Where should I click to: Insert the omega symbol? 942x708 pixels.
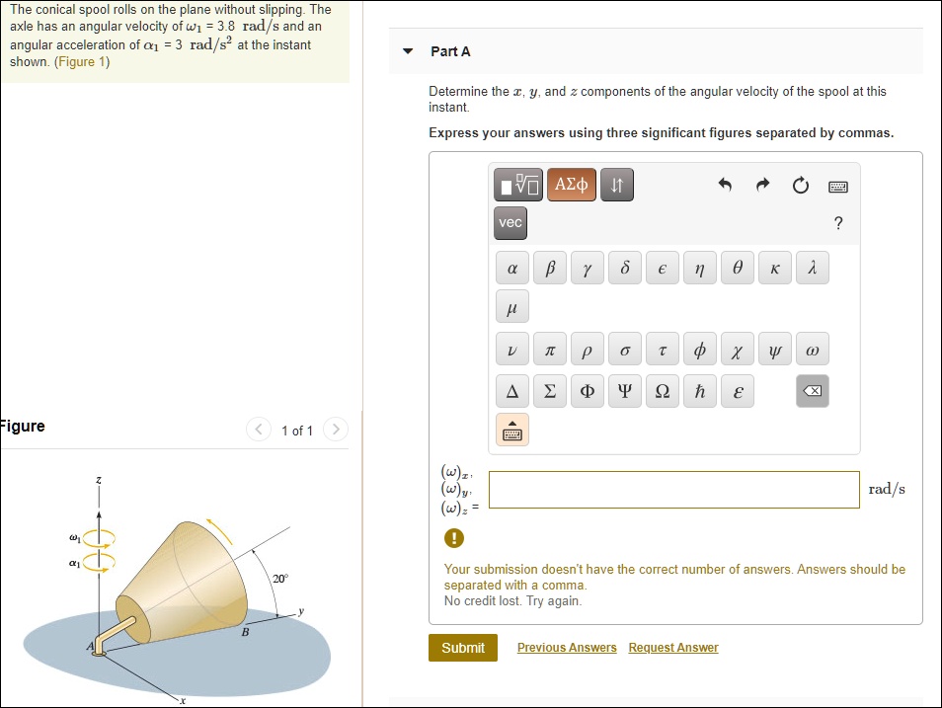tap(812, 349)
